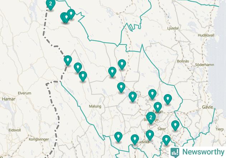
Task: Click the pin southwest of Malung near bottom
Action: (x=118, y=137)
